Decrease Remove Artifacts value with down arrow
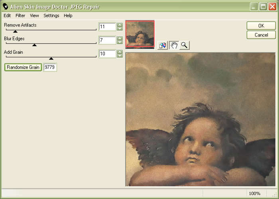 [120, 29]
